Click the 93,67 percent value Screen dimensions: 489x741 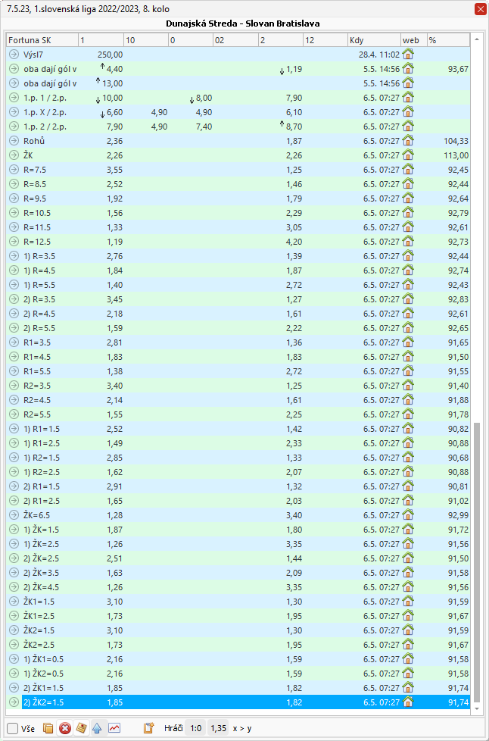pos(458,69)
